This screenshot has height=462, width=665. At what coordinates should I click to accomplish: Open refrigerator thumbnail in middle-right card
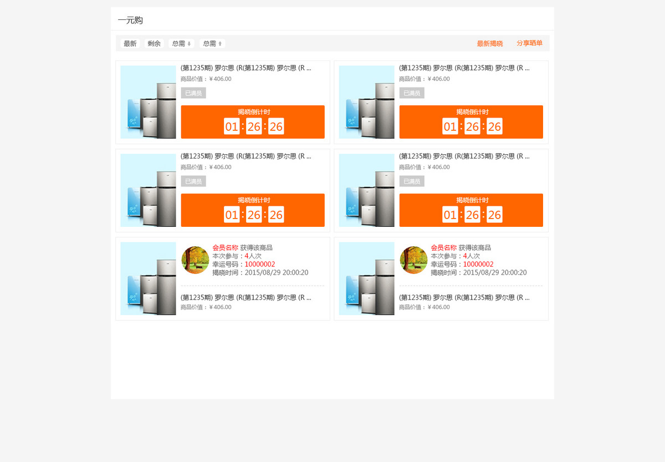[x=366, y=190]
